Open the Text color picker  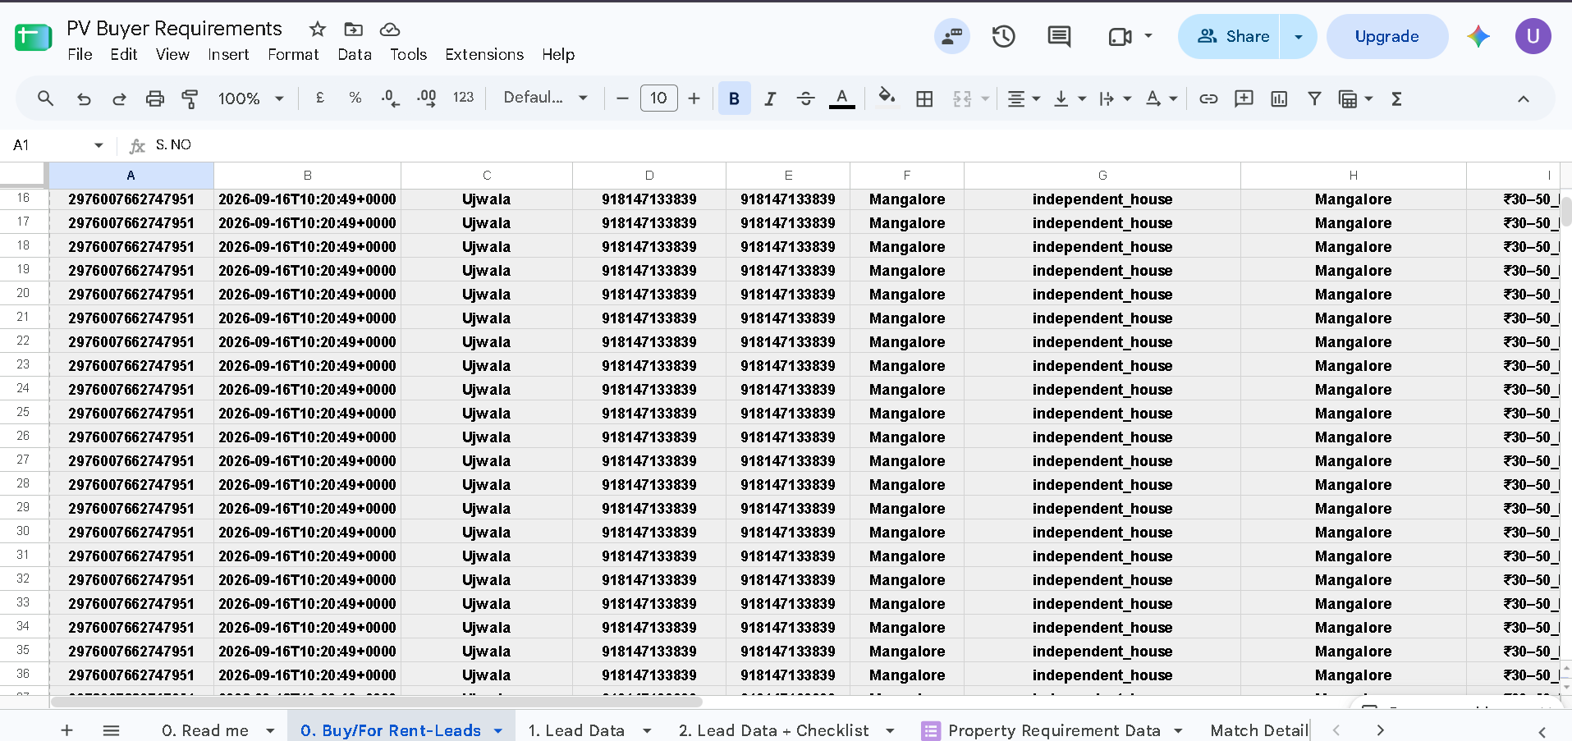pyautogui.click(x=841, y=98)
